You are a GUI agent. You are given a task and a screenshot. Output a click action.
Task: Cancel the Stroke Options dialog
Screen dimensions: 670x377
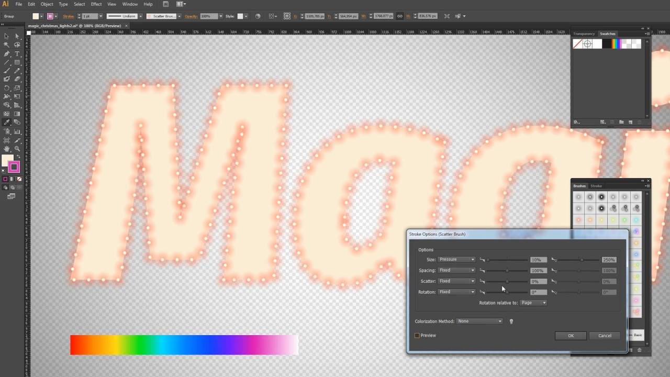(605, 336)
